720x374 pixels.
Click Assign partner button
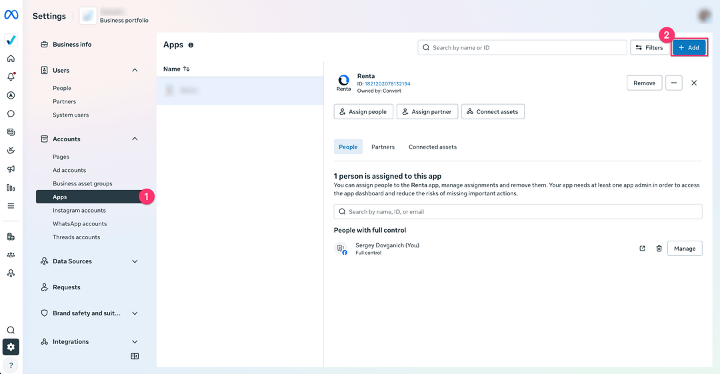[x=427, y=111]
